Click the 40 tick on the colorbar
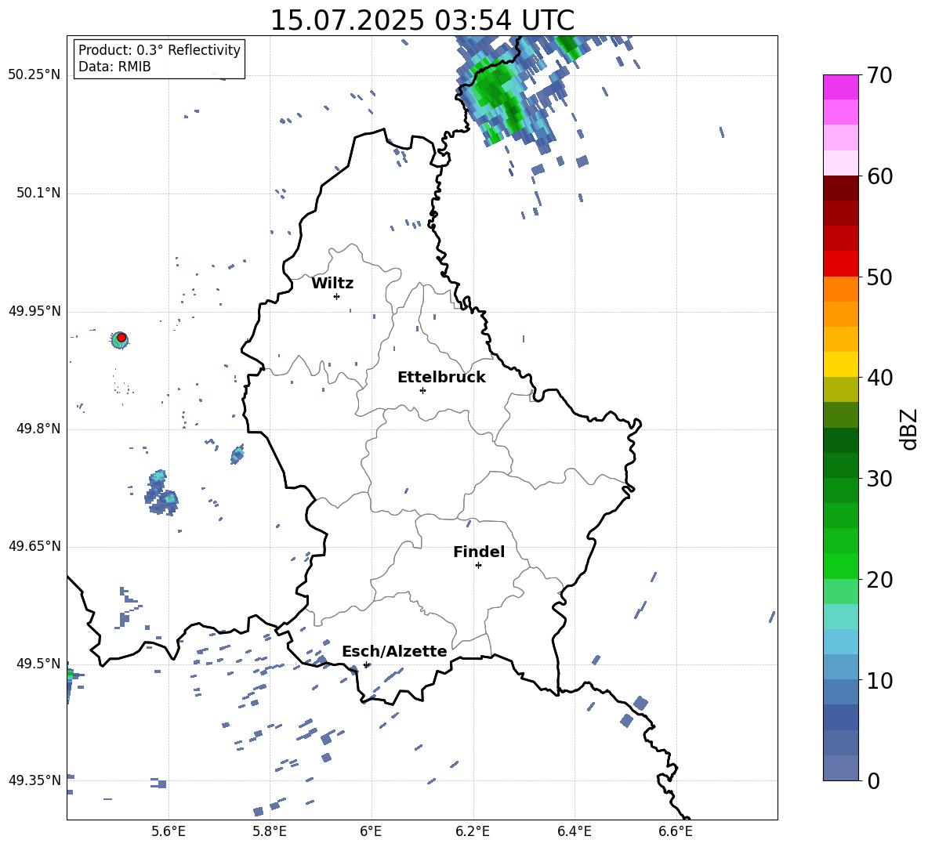The width and height of the screenshot is (928, 847). click(x=879, y=378)
